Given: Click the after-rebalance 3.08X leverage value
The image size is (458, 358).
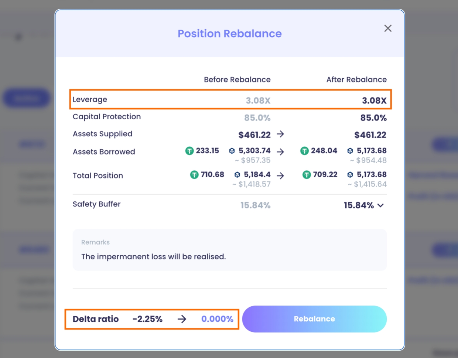Looking at the screenshot, I should point(374,100).
